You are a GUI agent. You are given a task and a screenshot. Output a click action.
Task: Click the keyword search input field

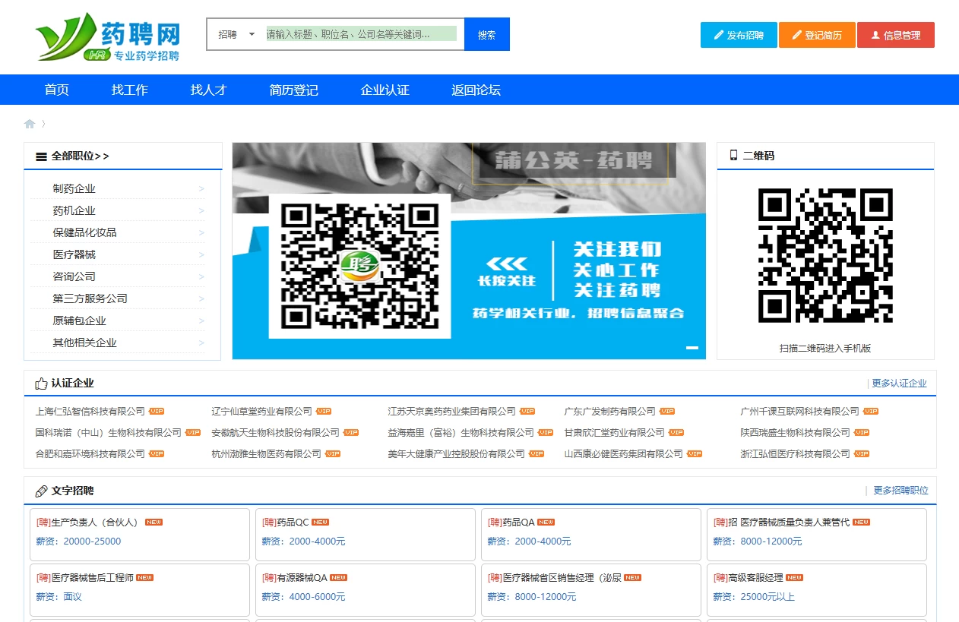click(361, 34)
